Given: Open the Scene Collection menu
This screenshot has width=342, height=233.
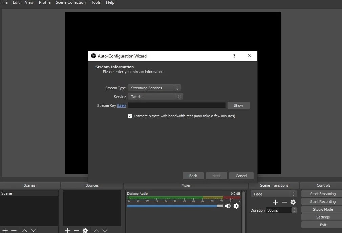Looking at the screenshot, I should coord(70,3).
